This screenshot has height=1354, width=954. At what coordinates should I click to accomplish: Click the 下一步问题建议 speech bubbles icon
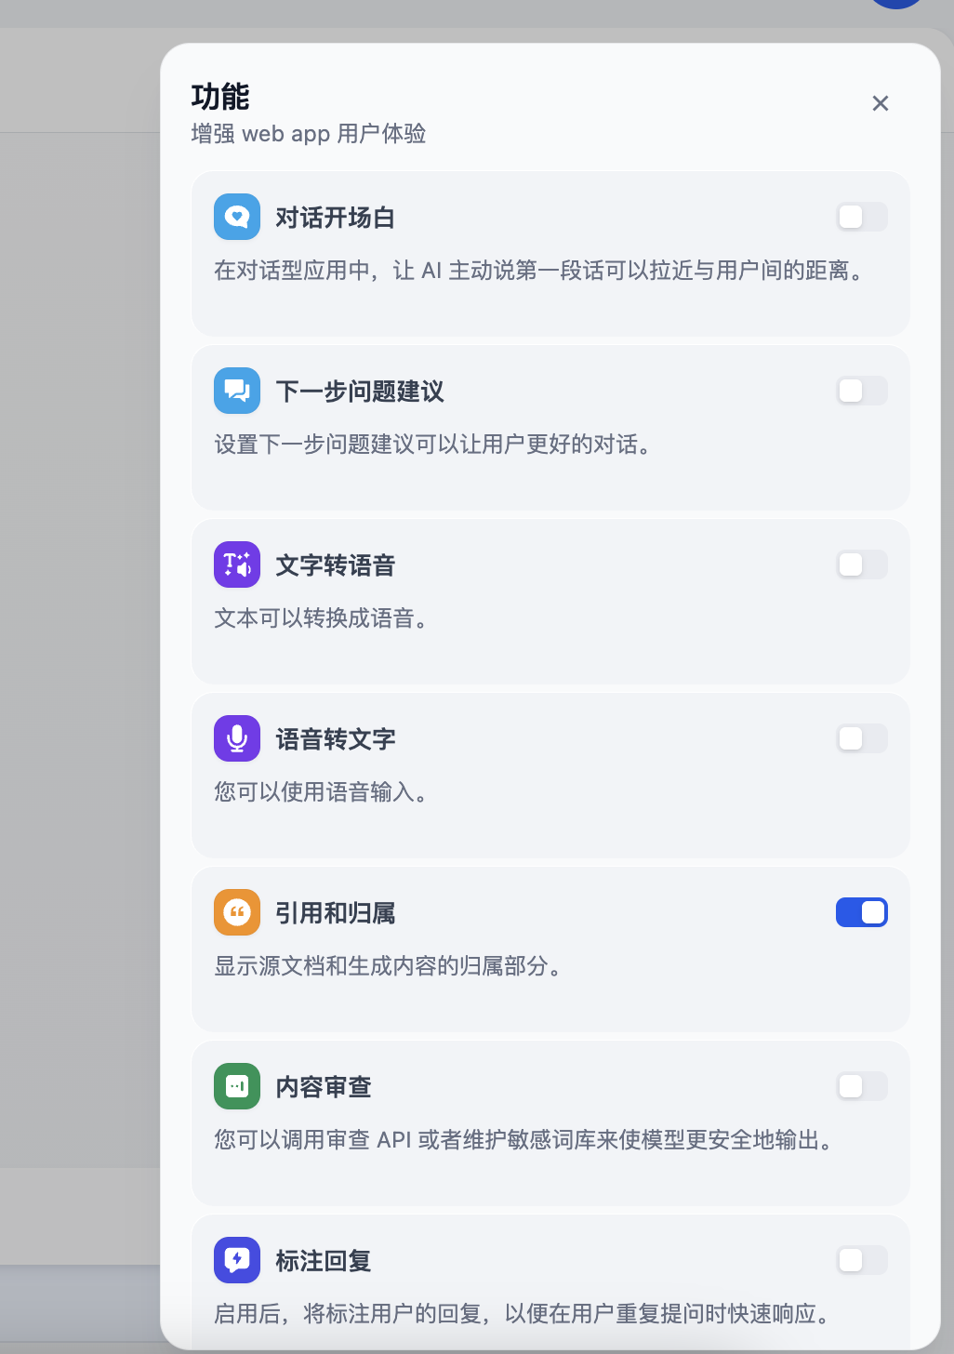click(x=237, y=391)
